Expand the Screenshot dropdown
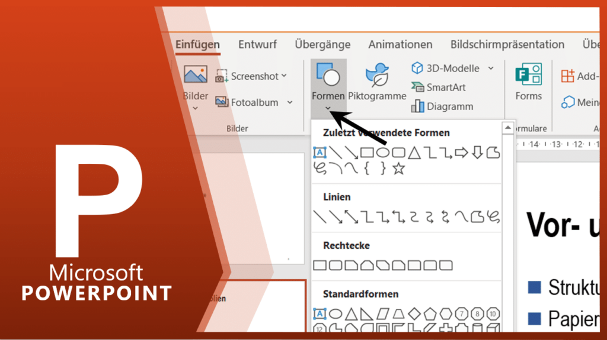 (x=284, y=76)
